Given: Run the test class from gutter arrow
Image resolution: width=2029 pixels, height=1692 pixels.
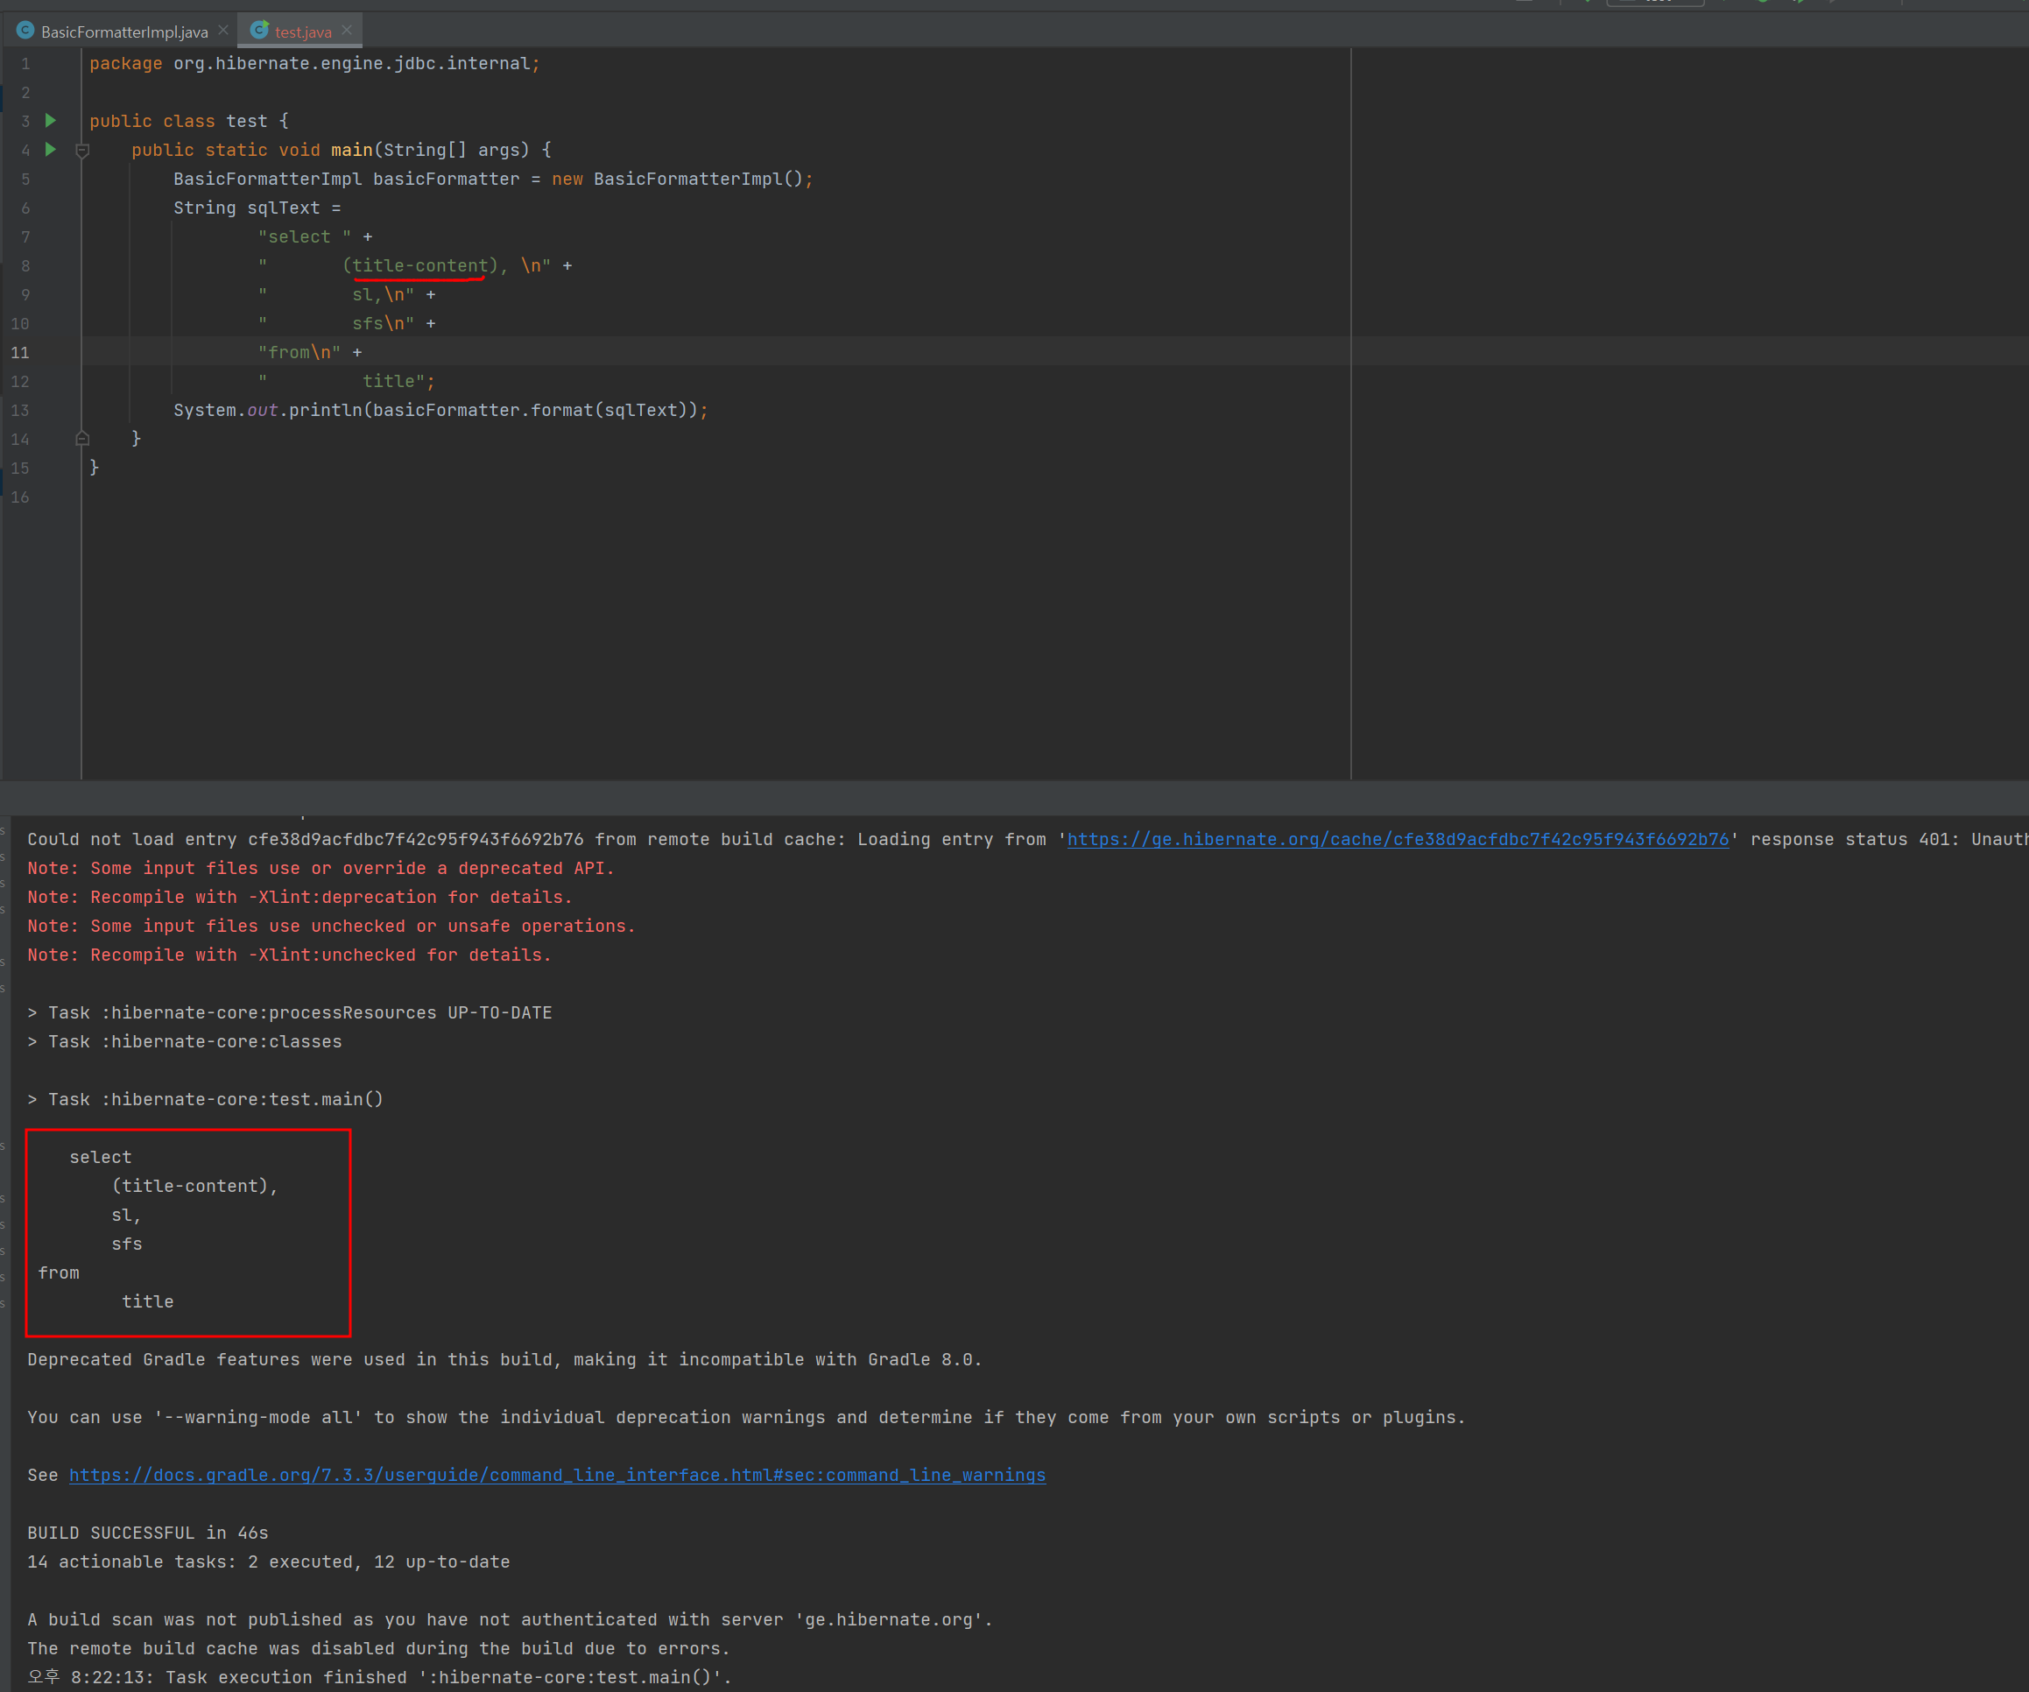Looking at the screenshot, I should point(51,121).
